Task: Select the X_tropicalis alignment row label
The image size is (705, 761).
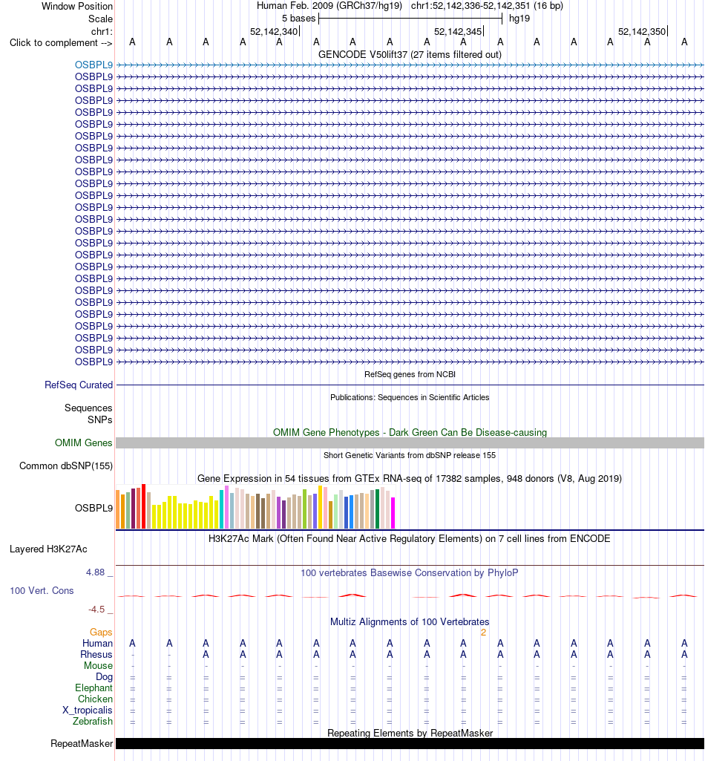Action: tap(88, 710)
